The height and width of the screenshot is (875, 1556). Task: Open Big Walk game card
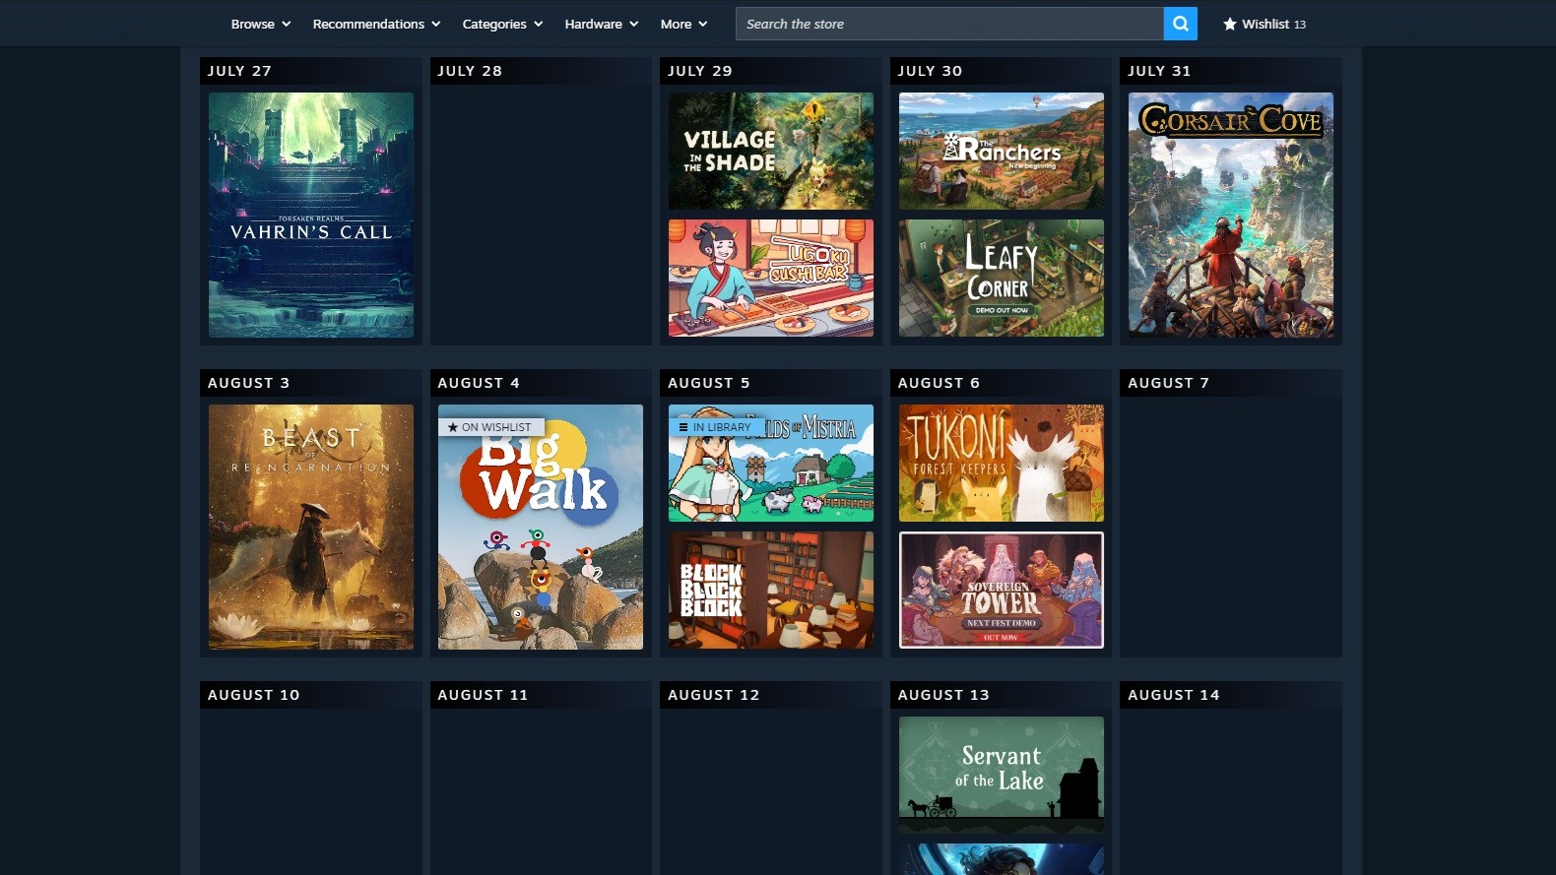(x=541, y=527)
